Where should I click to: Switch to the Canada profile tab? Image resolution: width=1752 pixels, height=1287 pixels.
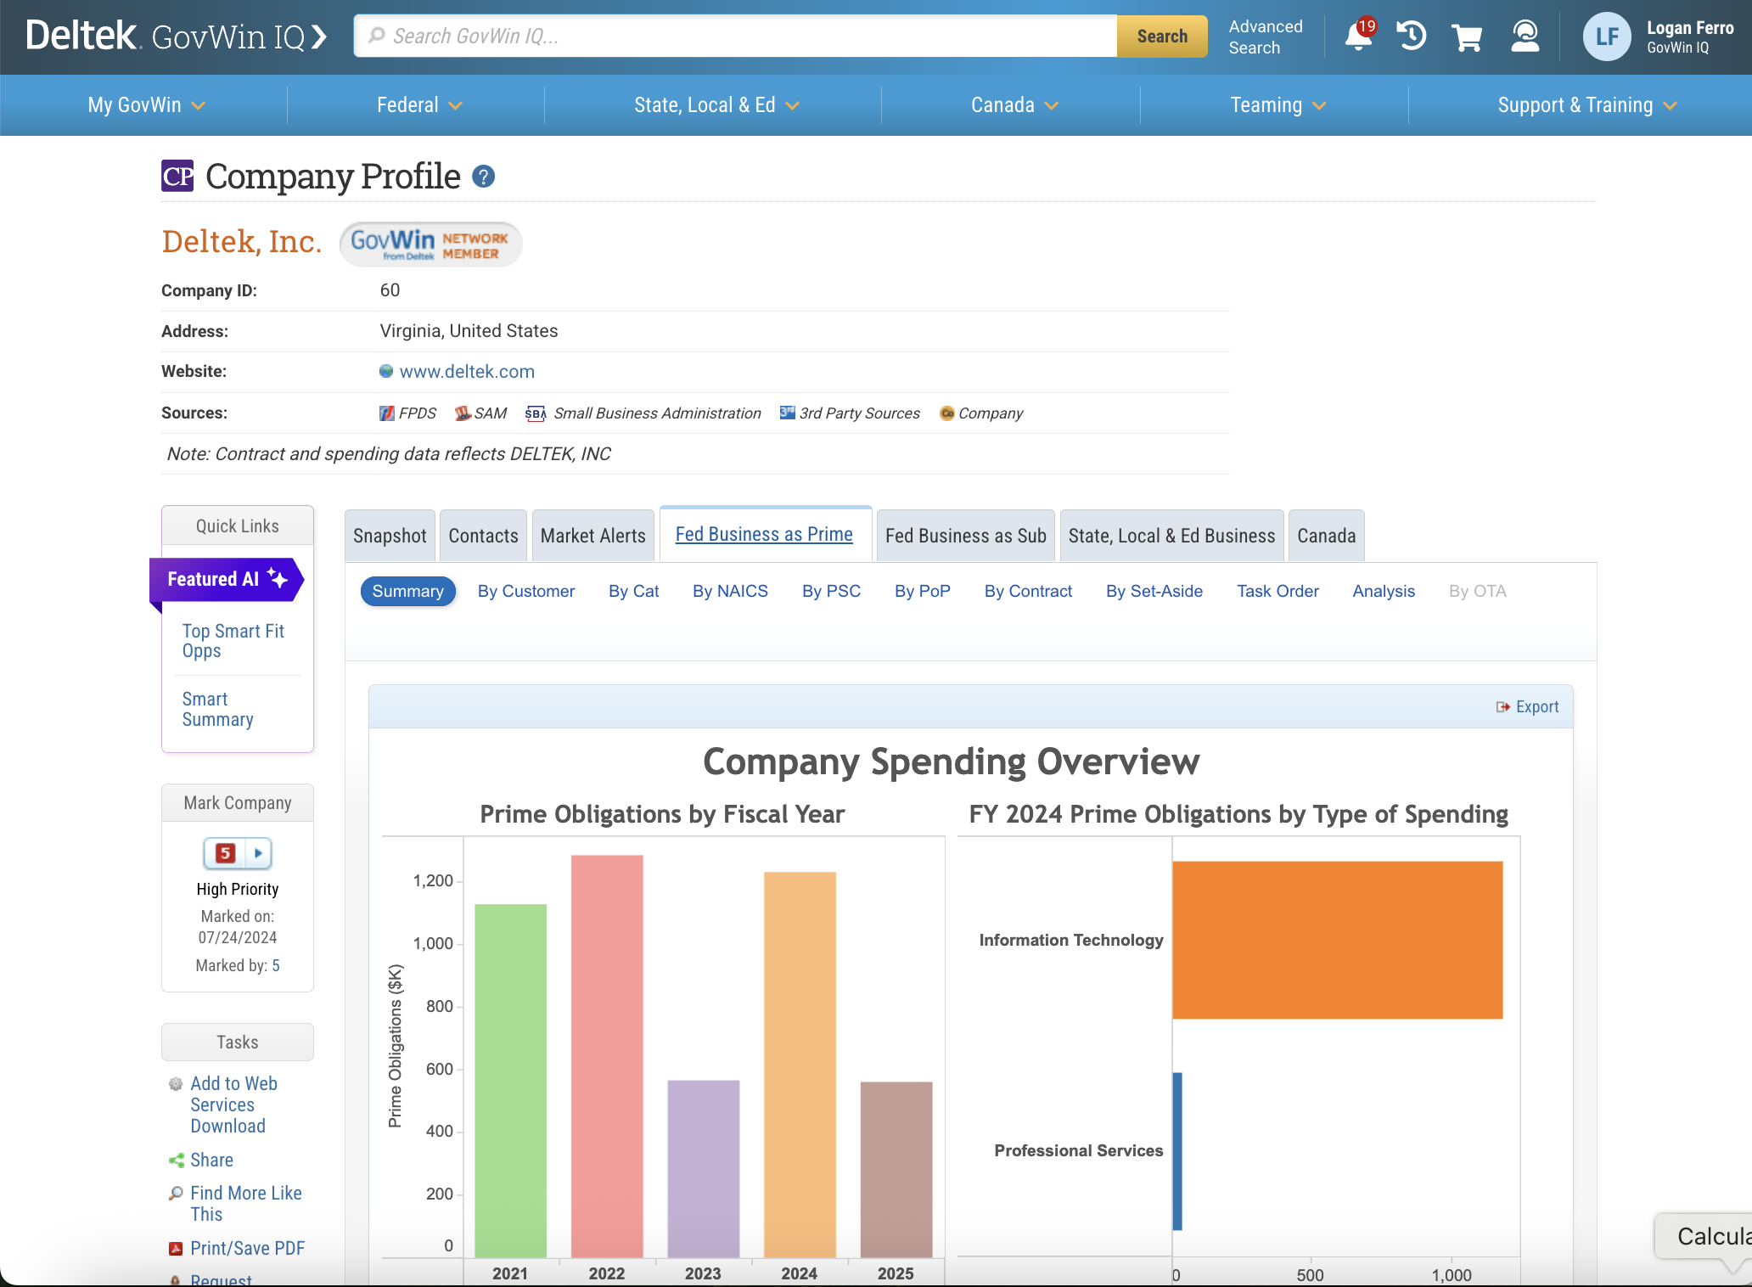coord(1326,536)
